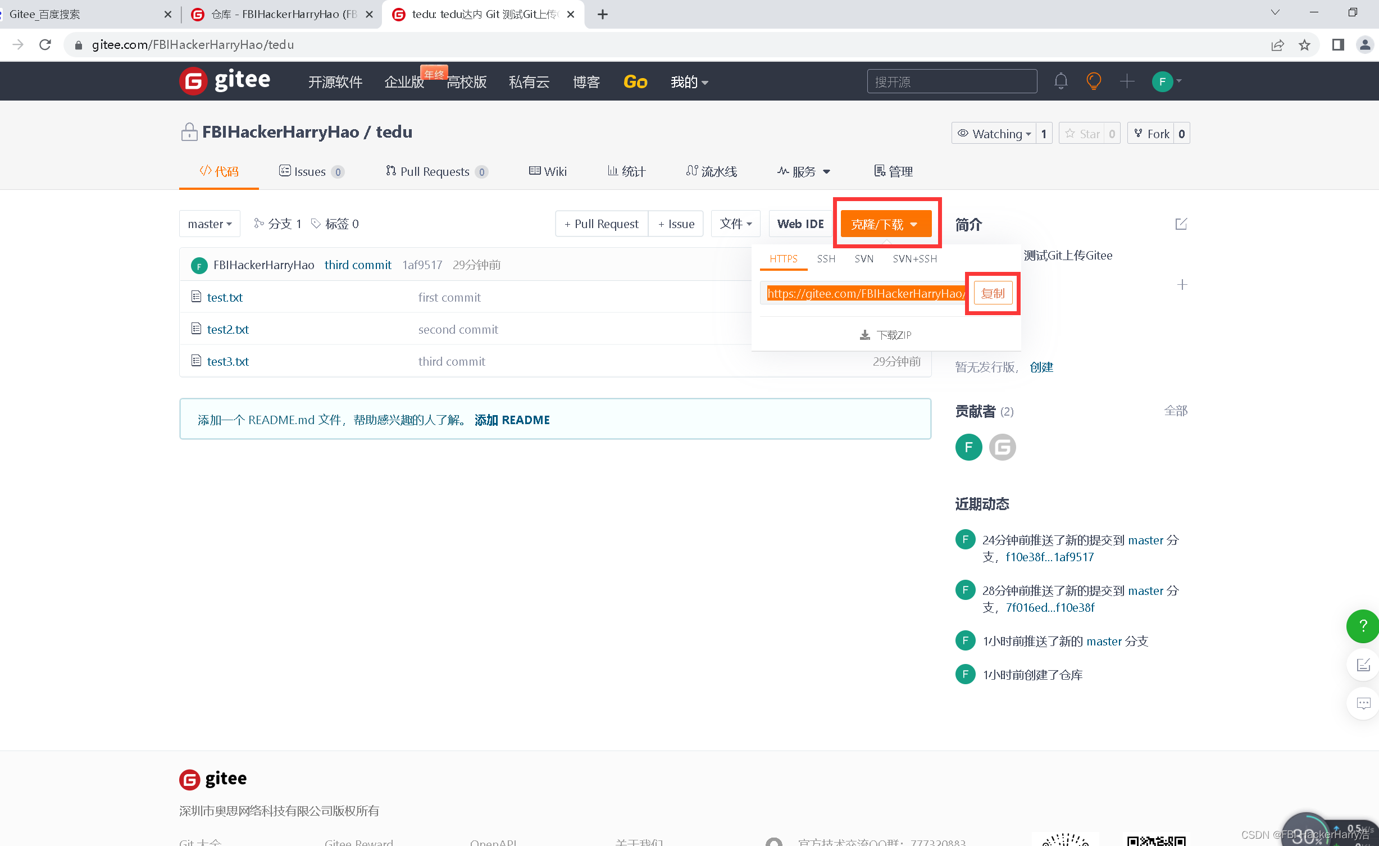Click the plus icon below intro

tap(1182, 285)
